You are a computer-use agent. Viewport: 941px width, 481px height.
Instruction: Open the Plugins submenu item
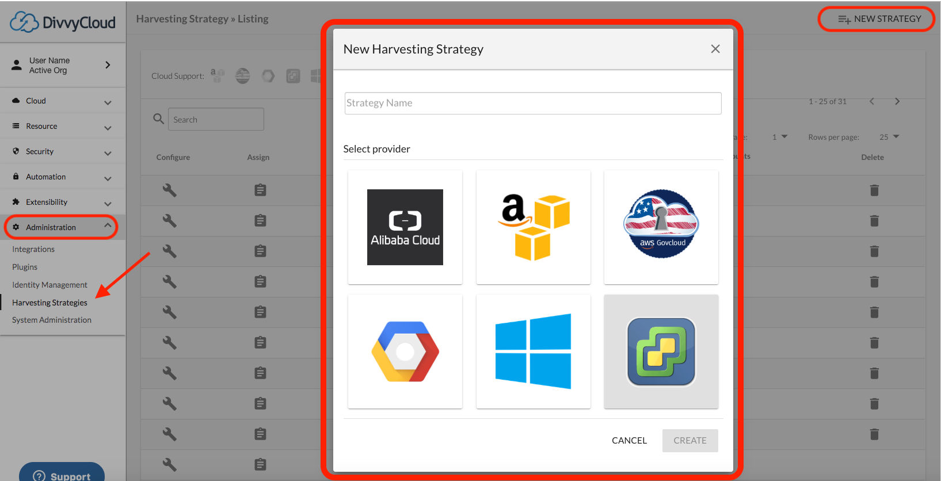tap(25, 267)
